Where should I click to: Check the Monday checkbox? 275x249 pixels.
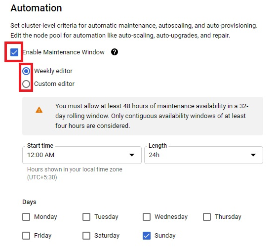click(26, 217)
